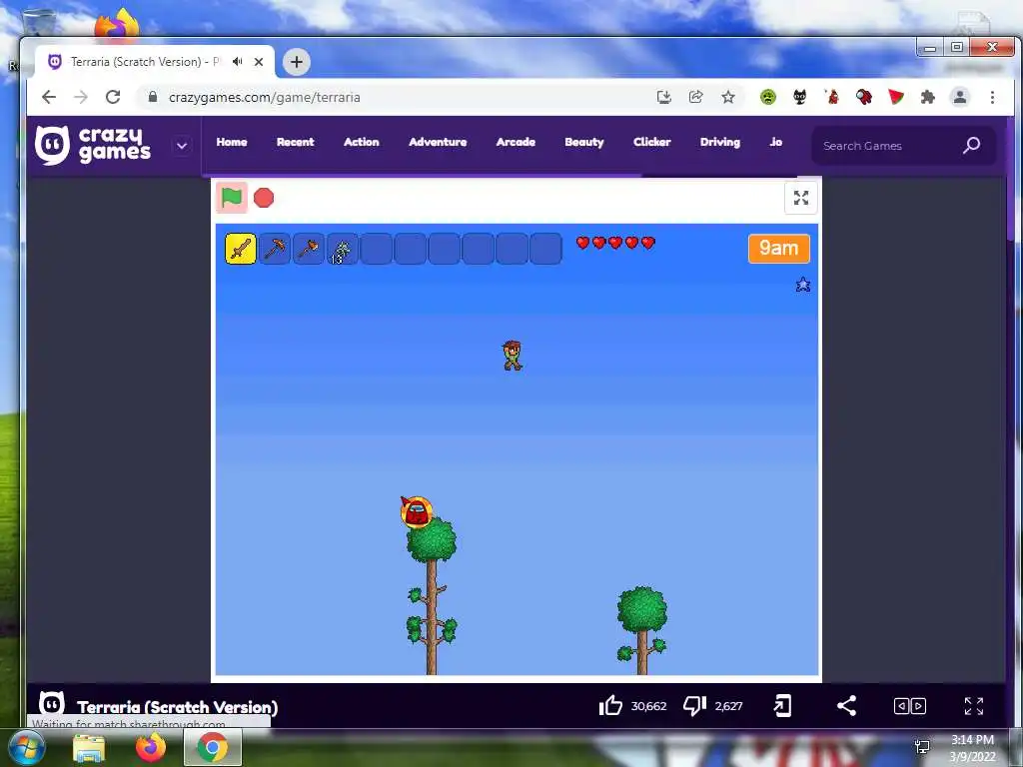Viewport: 1023px width, 767px height.
Task: Select the axe in hotbar
Action: (x=309, y=249)
